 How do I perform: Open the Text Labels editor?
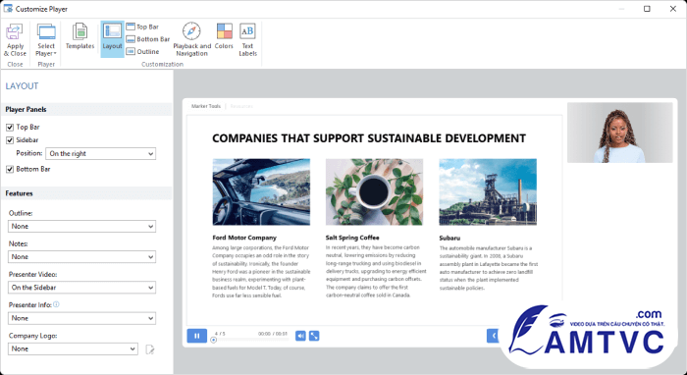(x=247, y=40)
